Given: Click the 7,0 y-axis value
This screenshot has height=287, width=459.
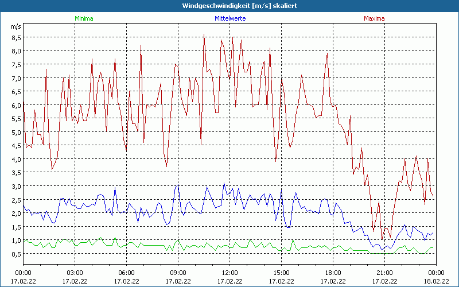Looking at the screenshot, I should pyautogui.click(x=16, y=79).
